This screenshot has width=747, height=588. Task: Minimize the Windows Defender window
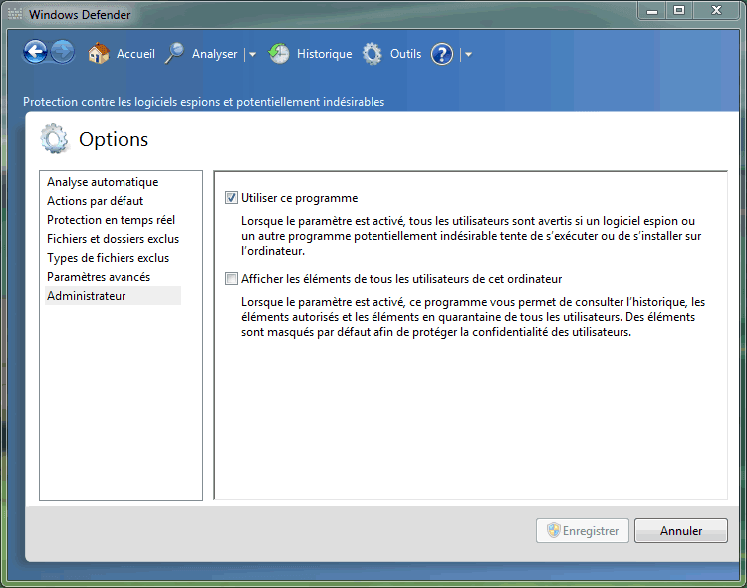(652, 11)
